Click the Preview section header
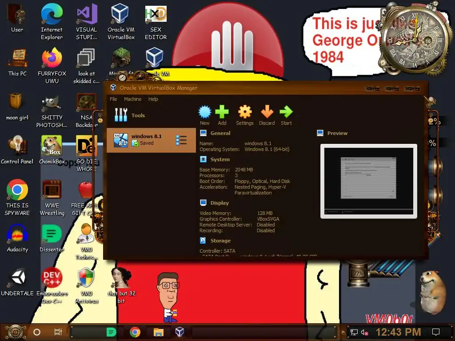Screen dimensions: 455x341 point(337,133)
